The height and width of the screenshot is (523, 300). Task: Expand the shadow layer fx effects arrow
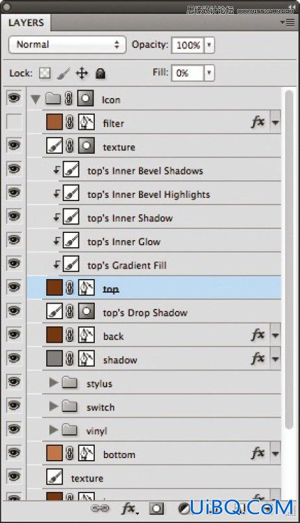(275, 359)
